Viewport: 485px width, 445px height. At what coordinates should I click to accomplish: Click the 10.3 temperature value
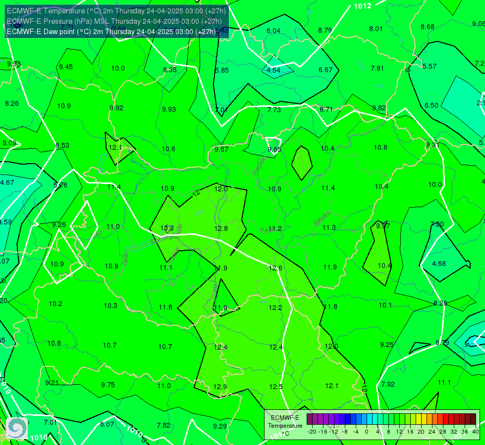[x=110, y=306]
